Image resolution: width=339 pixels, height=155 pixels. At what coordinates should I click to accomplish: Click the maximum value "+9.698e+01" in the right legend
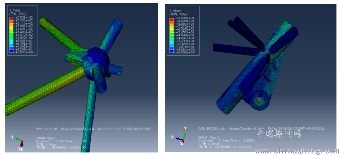185,18
